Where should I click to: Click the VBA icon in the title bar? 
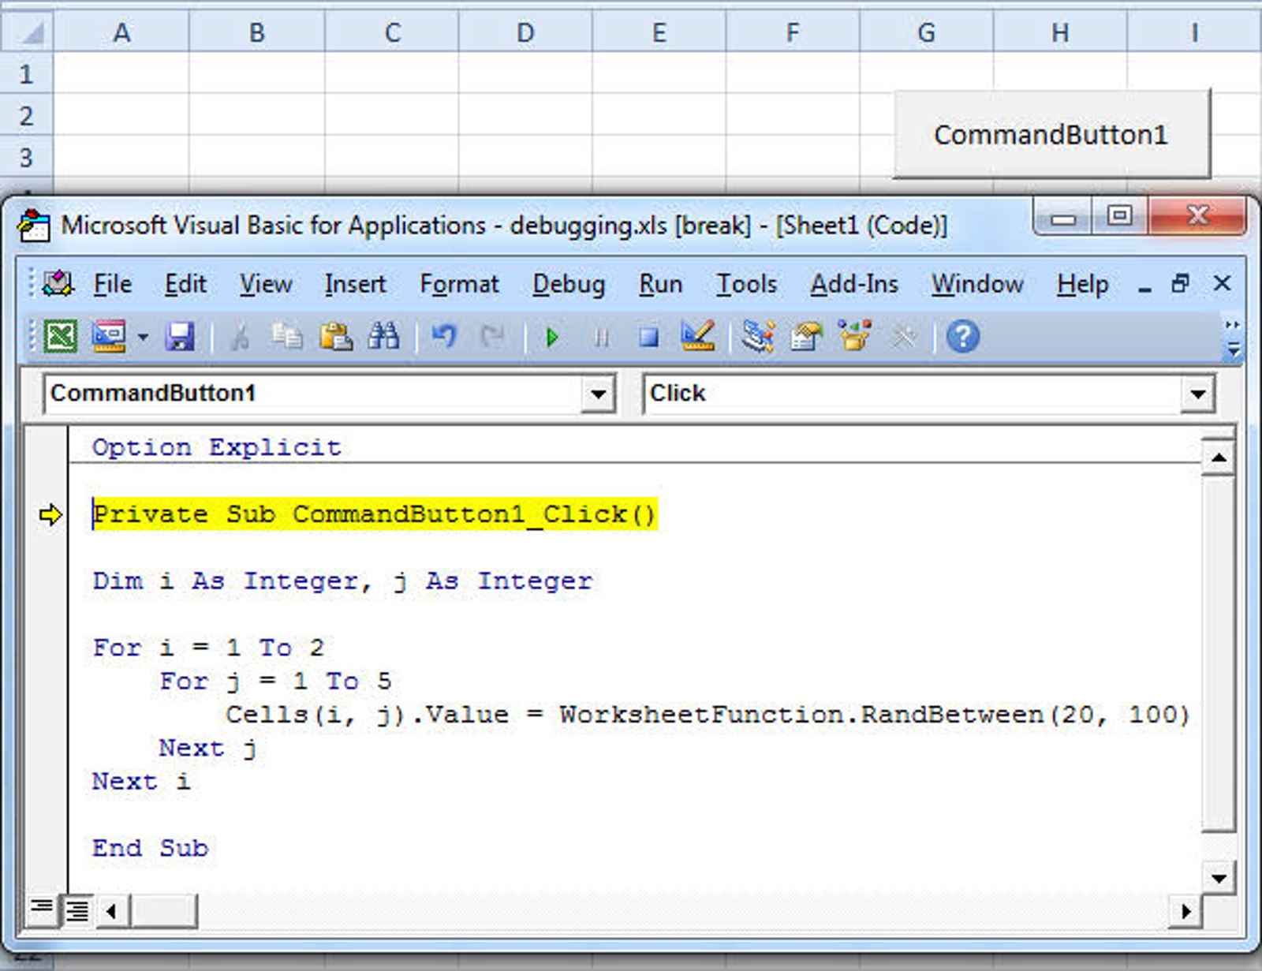click(33, 226)
